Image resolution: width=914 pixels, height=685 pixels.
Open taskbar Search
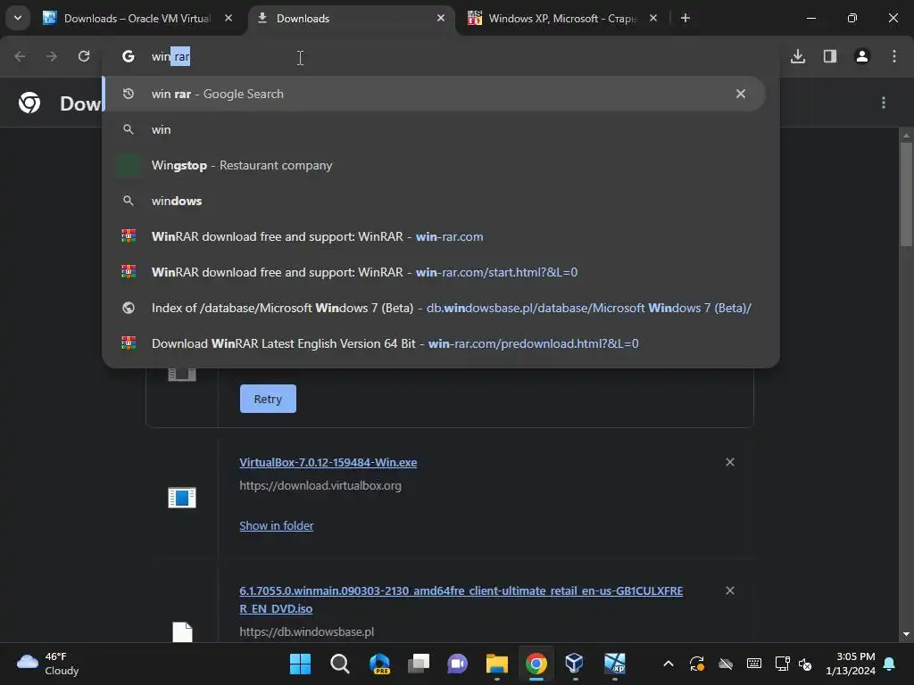[340, 664]
